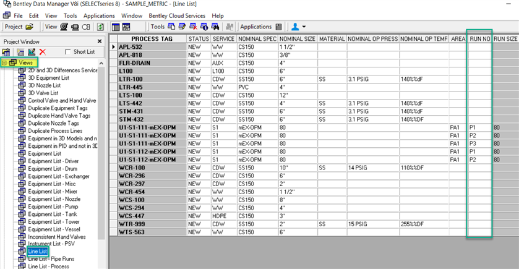Click the RUN NO column header
The width and height of the screenshot is (519, 269).
click(x=479, y=39)
